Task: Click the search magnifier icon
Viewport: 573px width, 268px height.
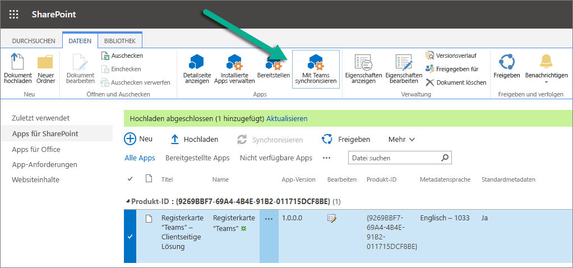Action: point(445,158)
